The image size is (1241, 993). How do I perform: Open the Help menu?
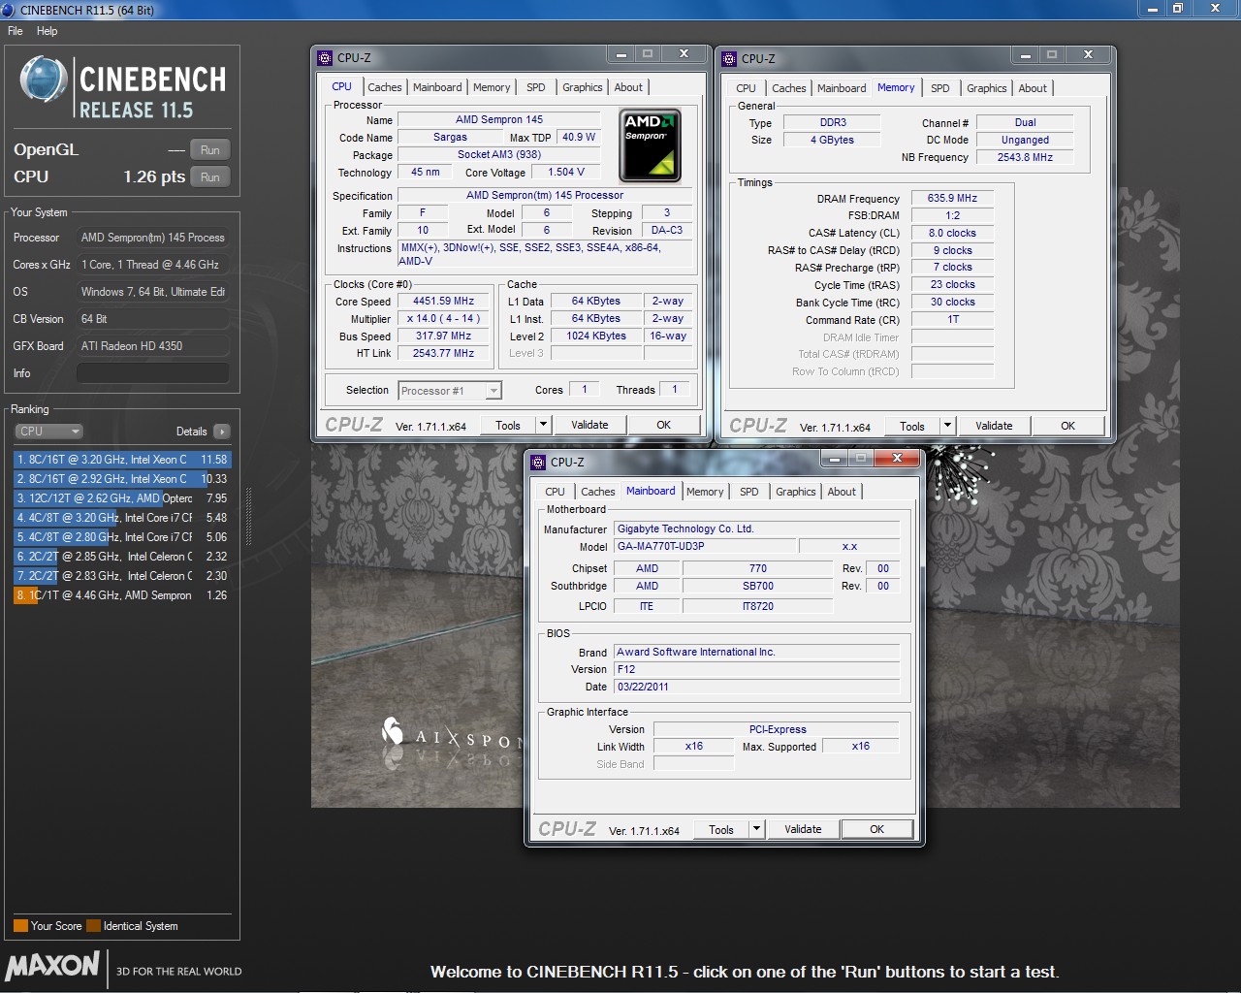[x=48, y=31]
